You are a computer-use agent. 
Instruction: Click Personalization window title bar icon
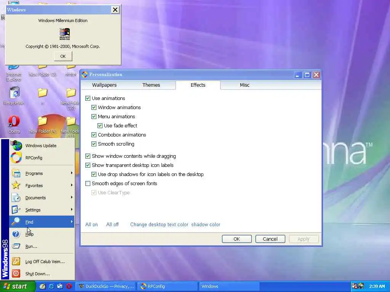coord(85,75)
